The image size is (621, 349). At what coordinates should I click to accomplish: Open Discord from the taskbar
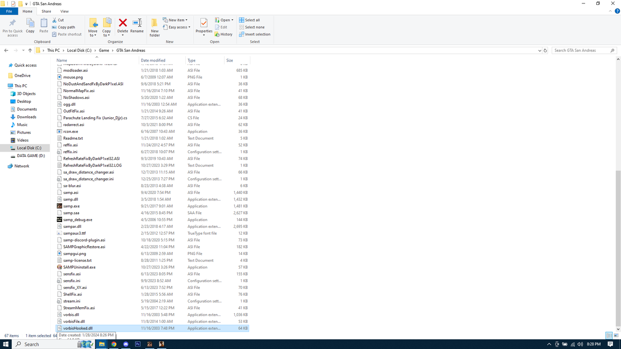pyautogui.click(x=126, y=344)
